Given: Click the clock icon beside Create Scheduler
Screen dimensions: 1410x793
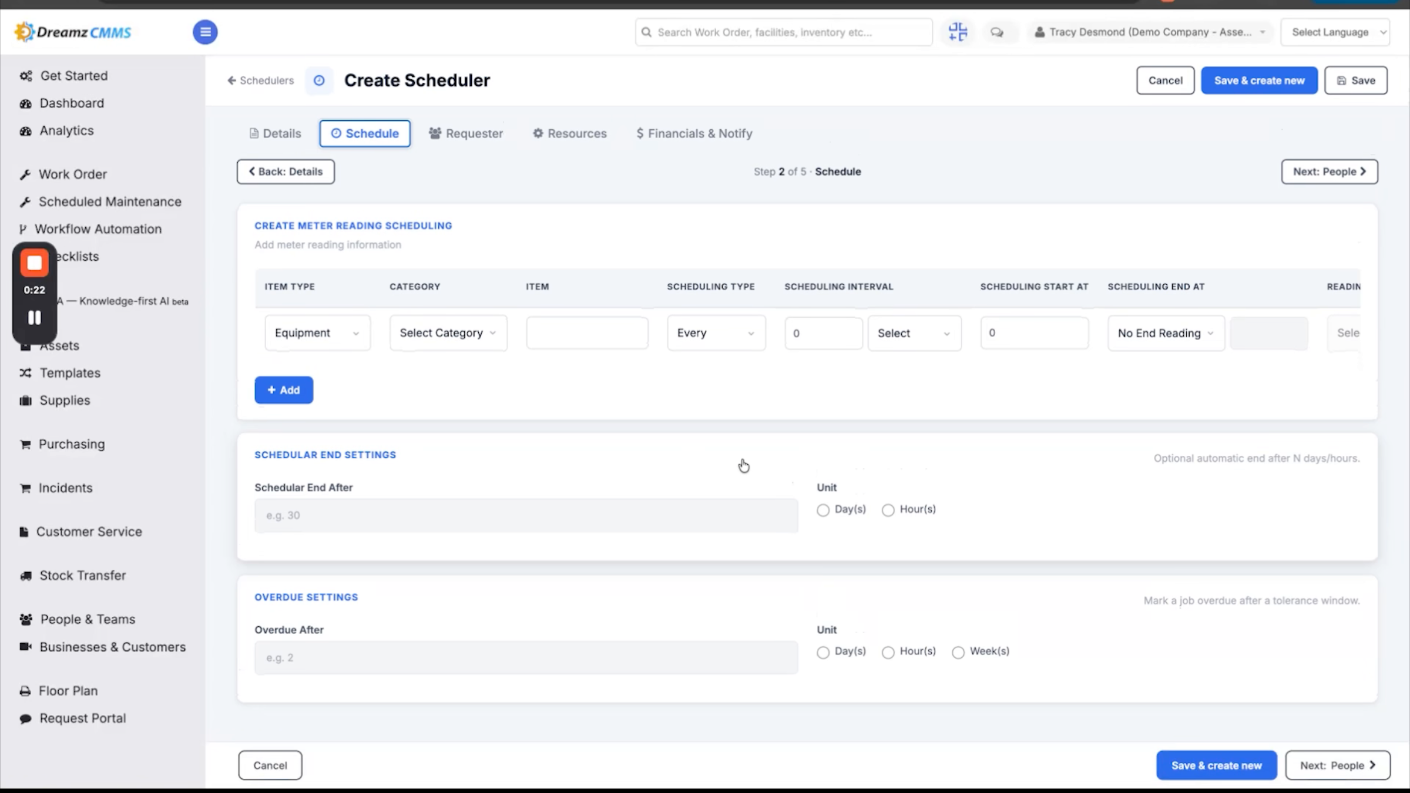Looking at the screenshot, I should point(319,80).
